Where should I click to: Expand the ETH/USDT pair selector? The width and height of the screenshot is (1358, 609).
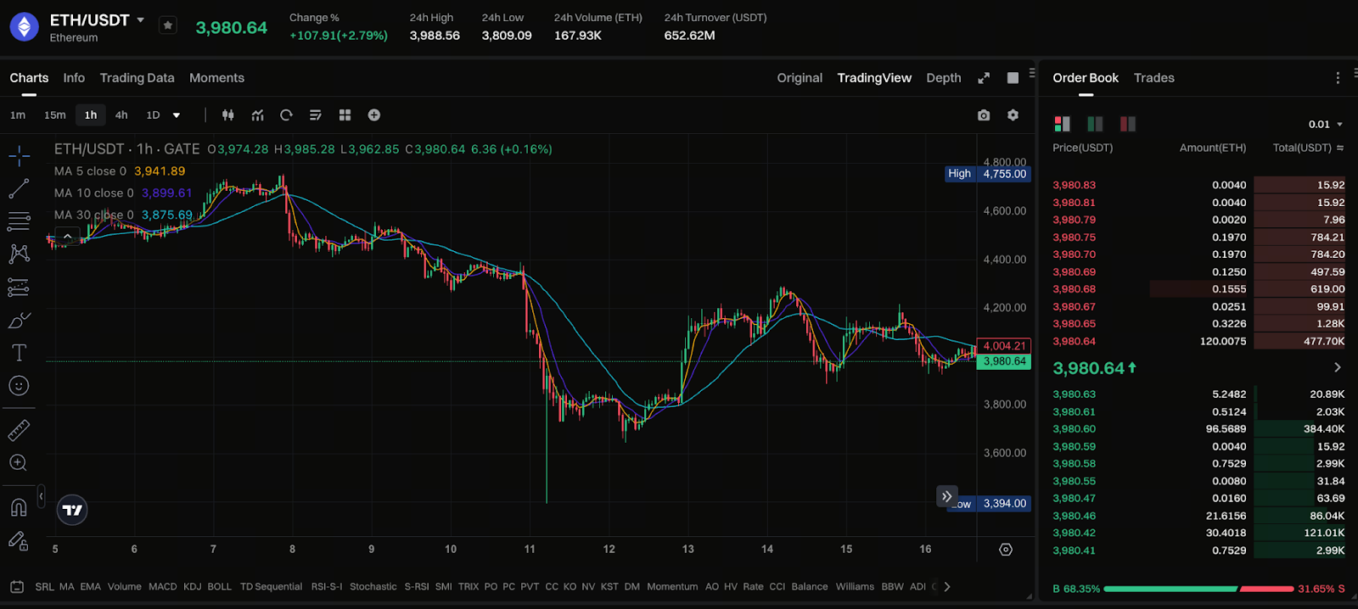141,20
